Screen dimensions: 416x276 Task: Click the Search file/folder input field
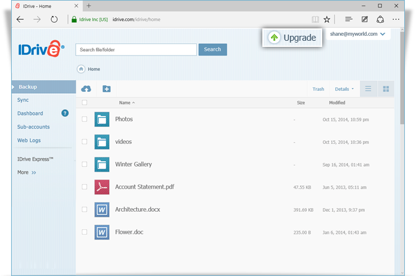point(136,49)
